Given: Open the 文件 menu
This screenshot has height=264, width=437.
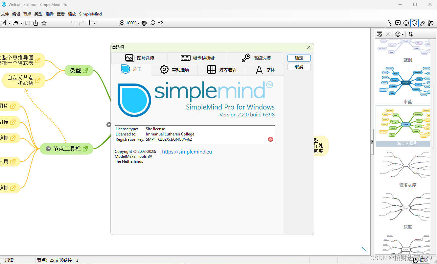Looking at the screenshot, I should 5,14.
